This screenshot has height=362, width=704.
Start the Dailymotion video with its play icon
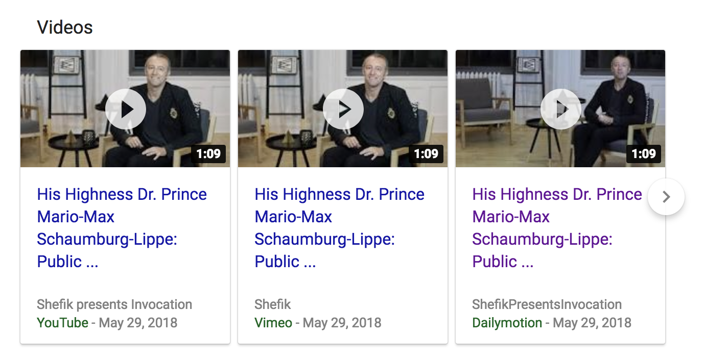[x=561, y=109]
